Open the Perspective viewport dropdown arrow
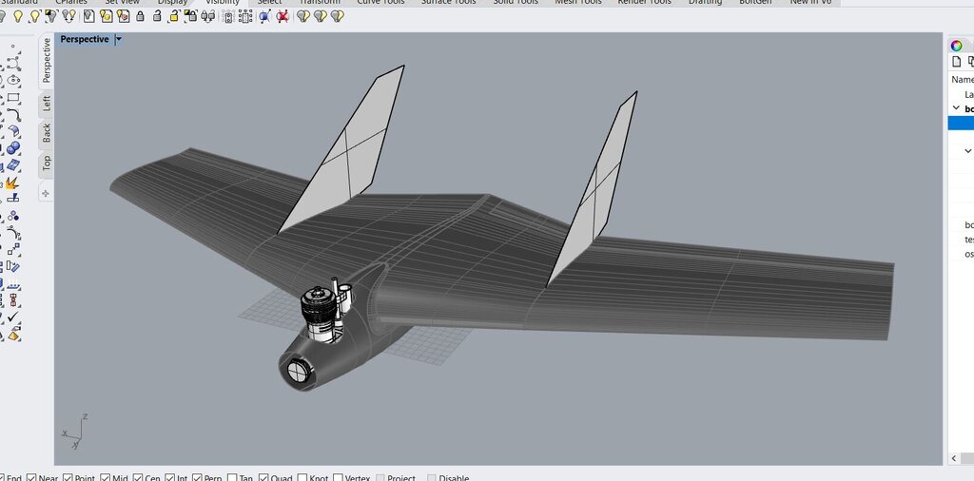Viewport: 974px width, 481px height. click(118, 40)
